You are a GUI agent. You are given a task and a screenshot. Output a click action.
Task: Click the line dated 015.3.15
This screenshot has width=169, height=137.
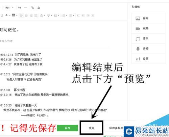point(34,95)
